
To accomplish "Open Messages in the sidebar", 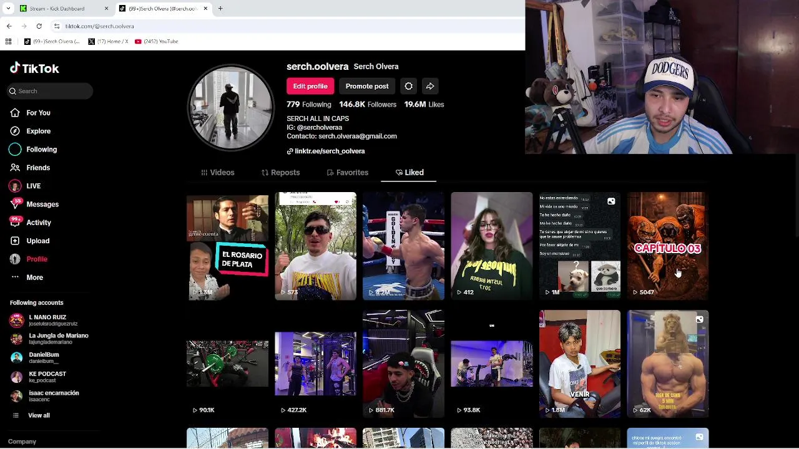I will [x=42, y=205].
